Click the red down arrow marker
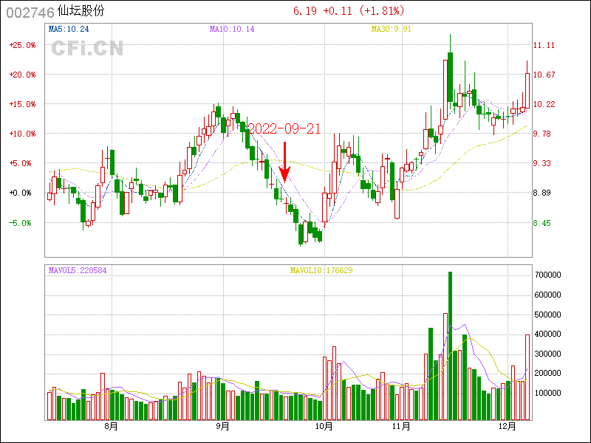Screen dimensions: 591x443 click(285, 162)
